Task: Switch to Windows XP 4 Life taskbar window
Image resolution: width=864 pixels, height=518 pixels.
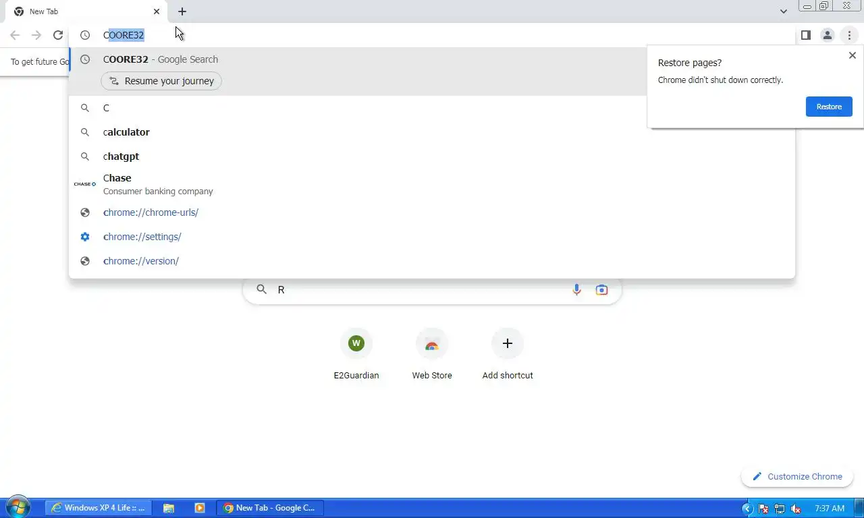Action: tap(99, 508)
